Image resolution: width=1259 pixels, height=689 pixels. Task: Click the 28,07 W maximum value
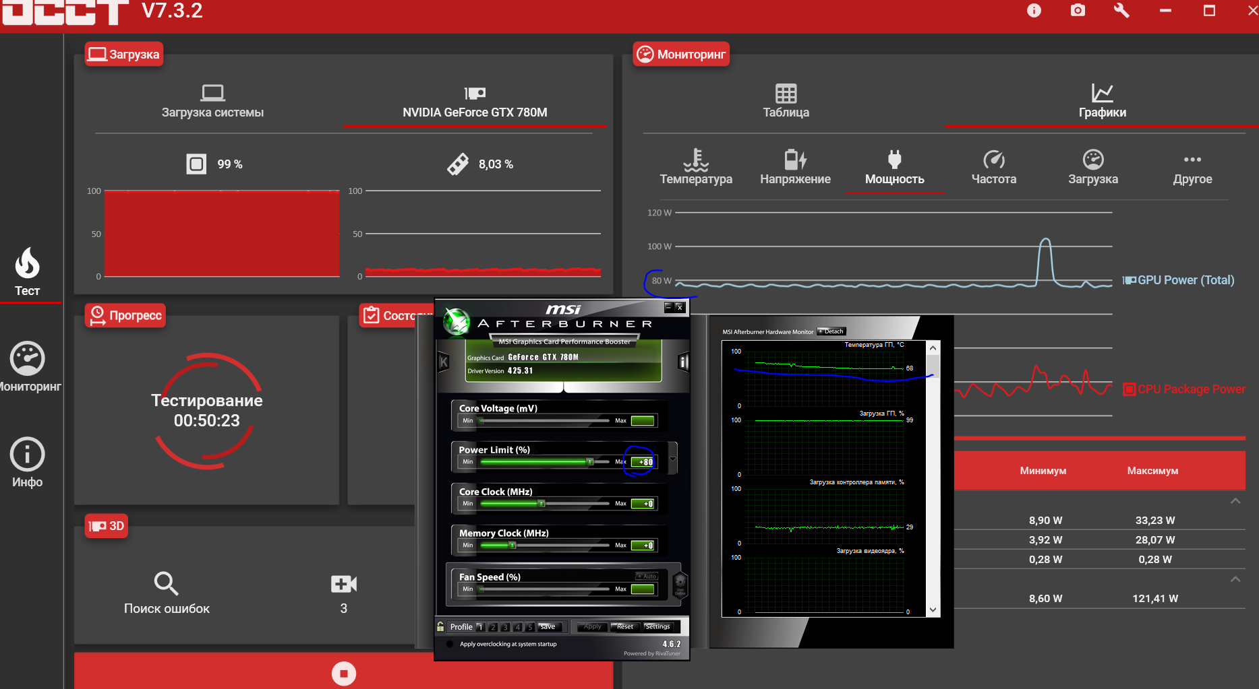pos(1155,539)
